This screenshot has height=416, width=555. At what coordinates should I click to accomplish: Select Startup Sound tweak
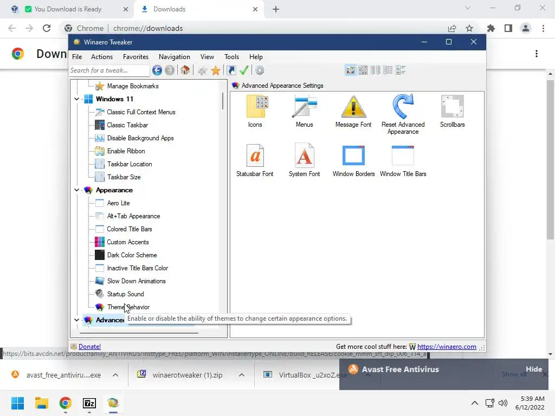click(125, 294)
